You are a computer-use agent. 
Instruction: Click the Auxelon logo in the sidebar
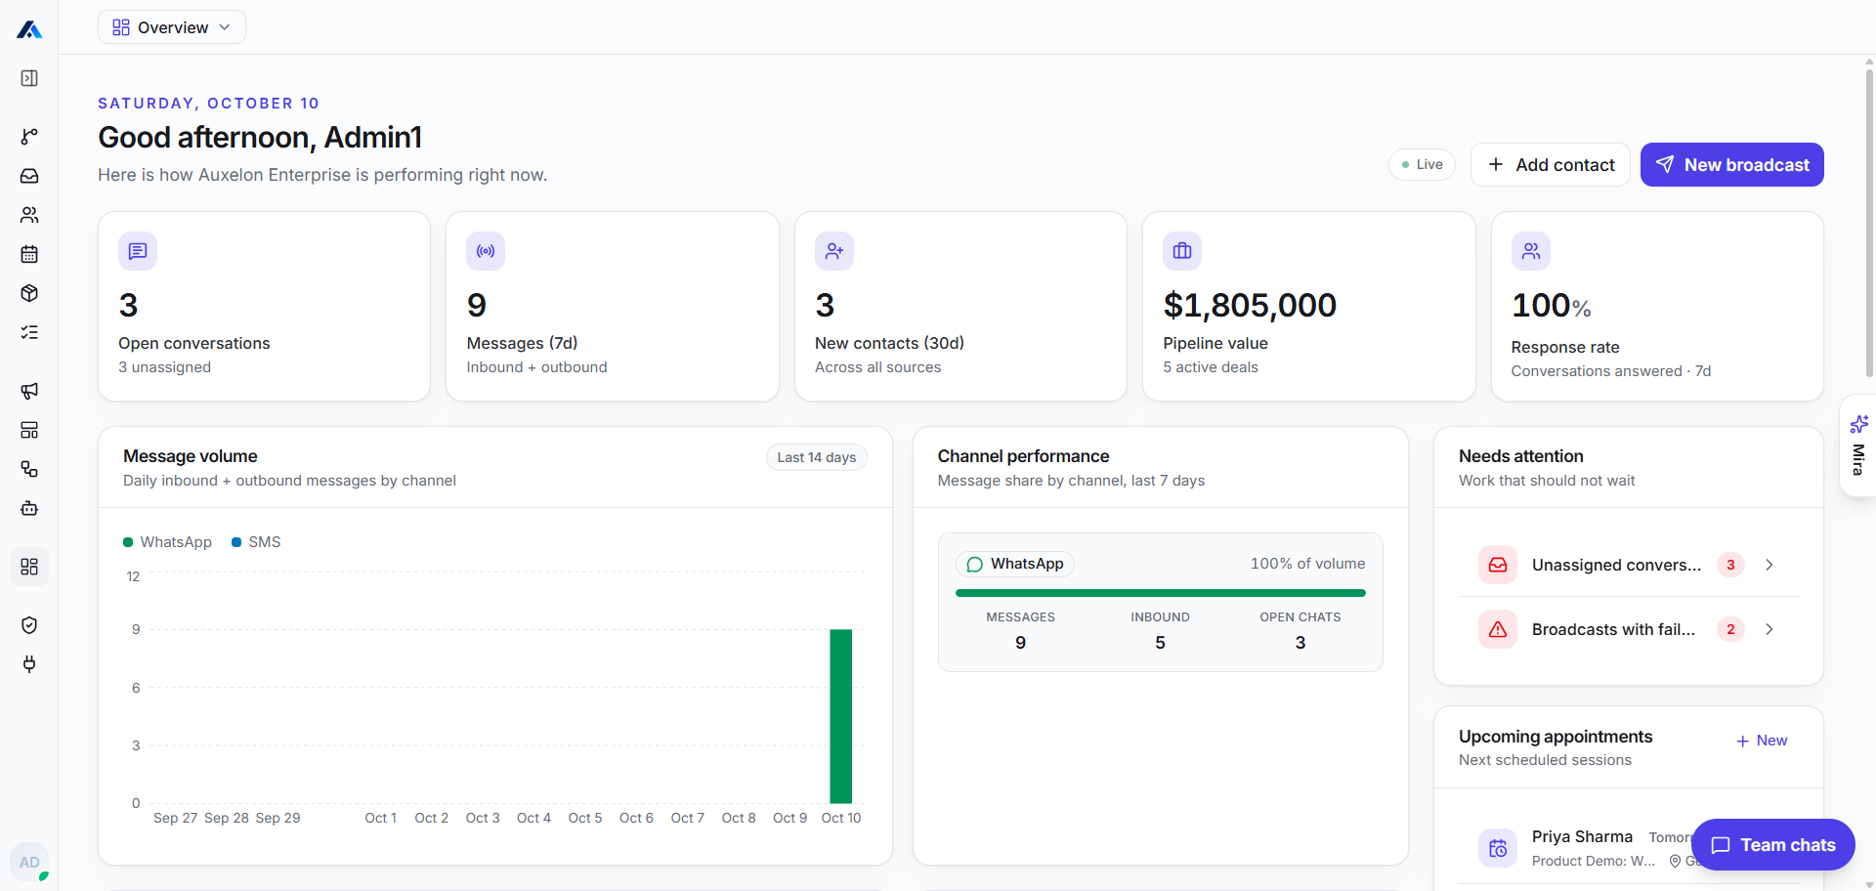(x=29, y=29)
